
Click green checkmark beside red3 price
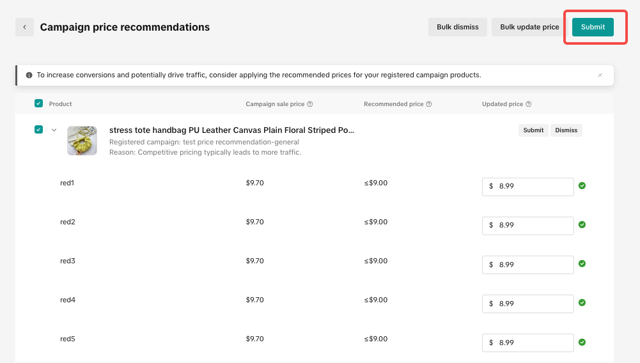pos(582,264)
